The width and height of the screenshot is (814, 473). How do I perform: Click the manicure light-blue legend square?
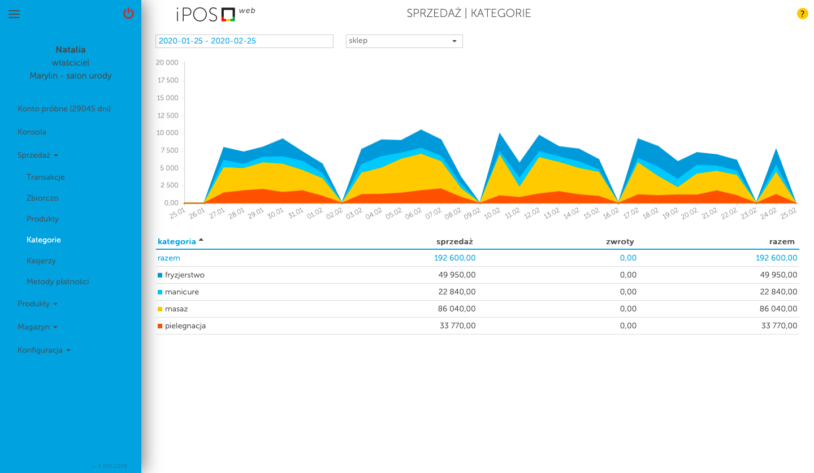pos(160,292)
